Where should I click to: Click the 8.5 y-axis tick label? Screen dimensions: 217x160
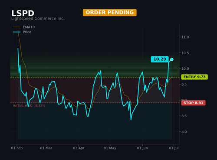184,116
